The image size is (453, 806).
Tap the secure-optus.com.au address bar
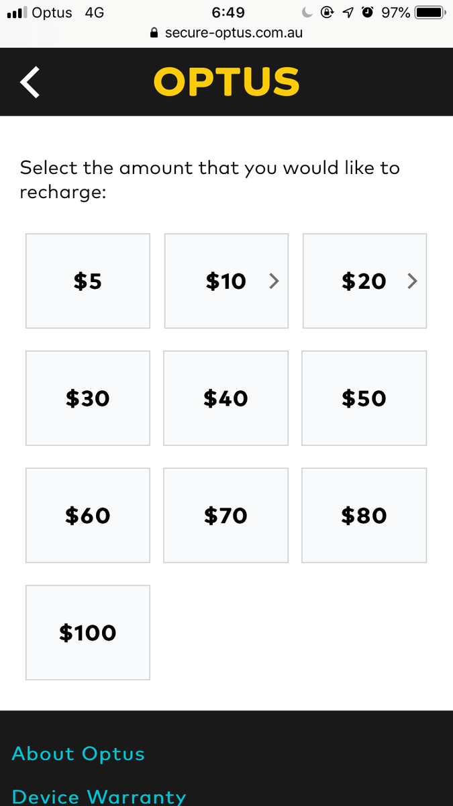(226, 32)
